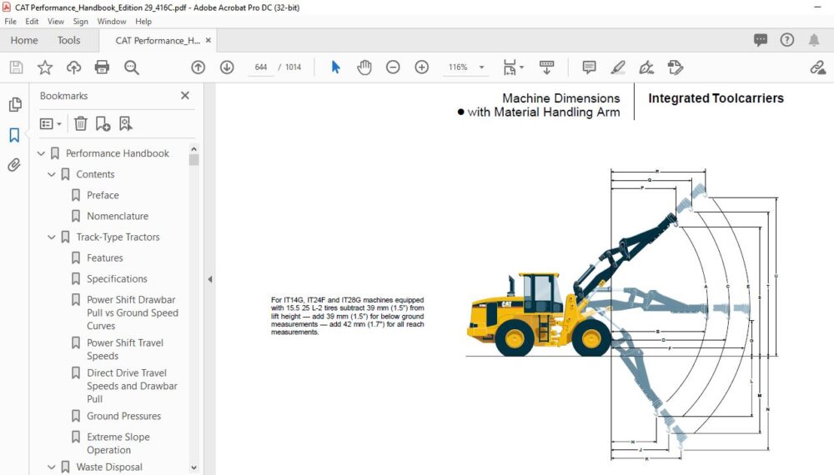Click bookmarks scrollbar thumb
The image size is (834, 475).
point(193,160)
